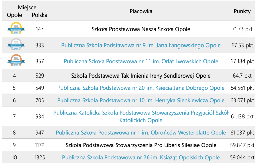Click the 71.73 pkt score cell
The height and width of the screenshot is (165, 260).
coord(242,29)
